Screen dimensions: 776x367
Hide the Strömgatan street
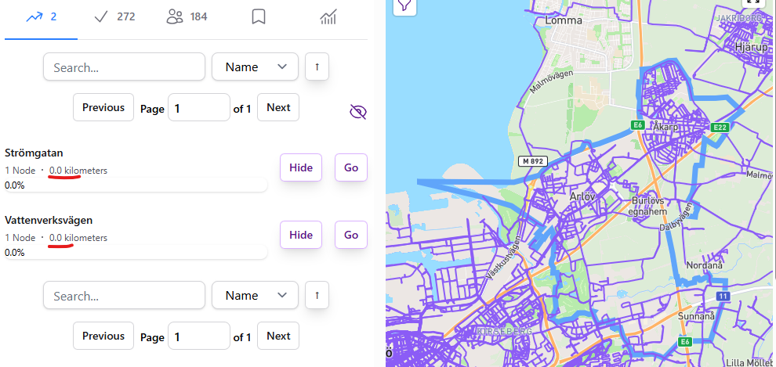tap(301, 167)
